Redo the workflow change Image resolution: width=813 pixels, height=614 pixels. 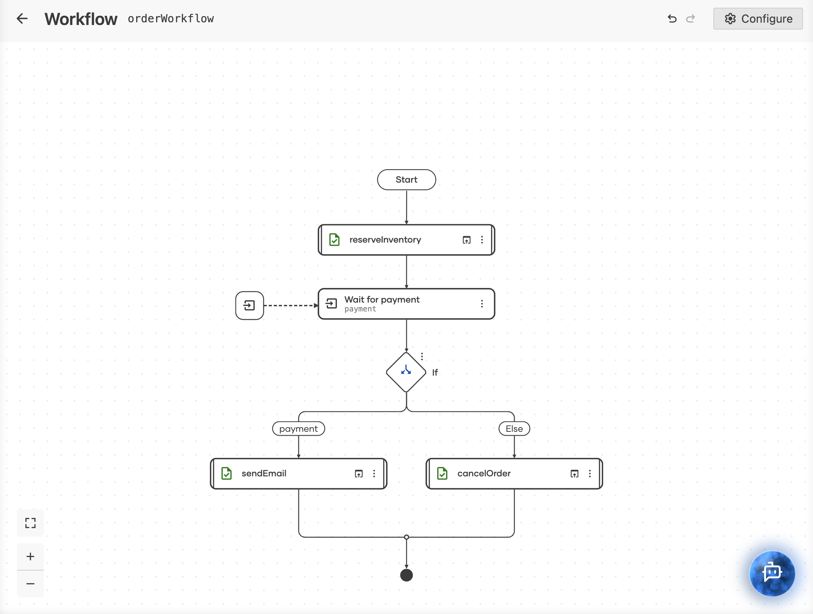pyautogui.click(x=691, y=18)
